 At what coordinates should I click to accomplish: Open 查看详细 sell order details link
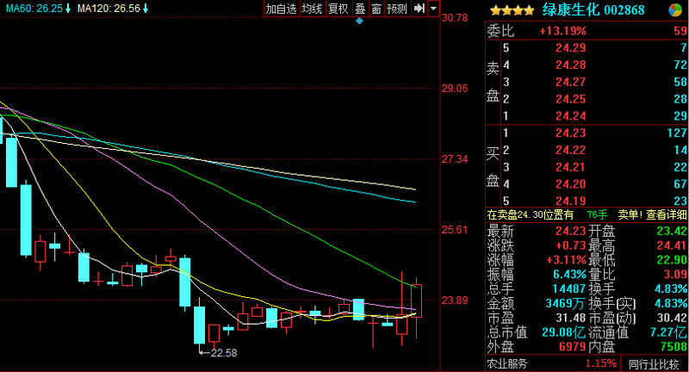(666, 214)
